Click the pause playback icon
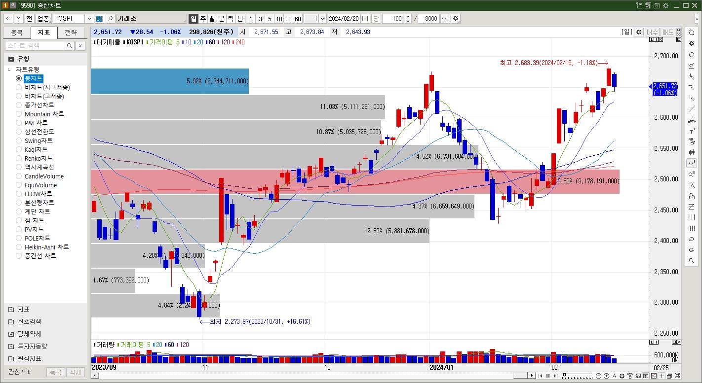Viewport: 702px width, 383px height. pyautogui.click(x=548, y=376)
